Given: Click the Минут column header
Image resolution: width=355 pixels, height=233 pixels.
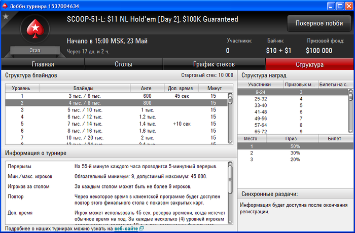Looking at the screenshot, I should [x=216, y=88].
